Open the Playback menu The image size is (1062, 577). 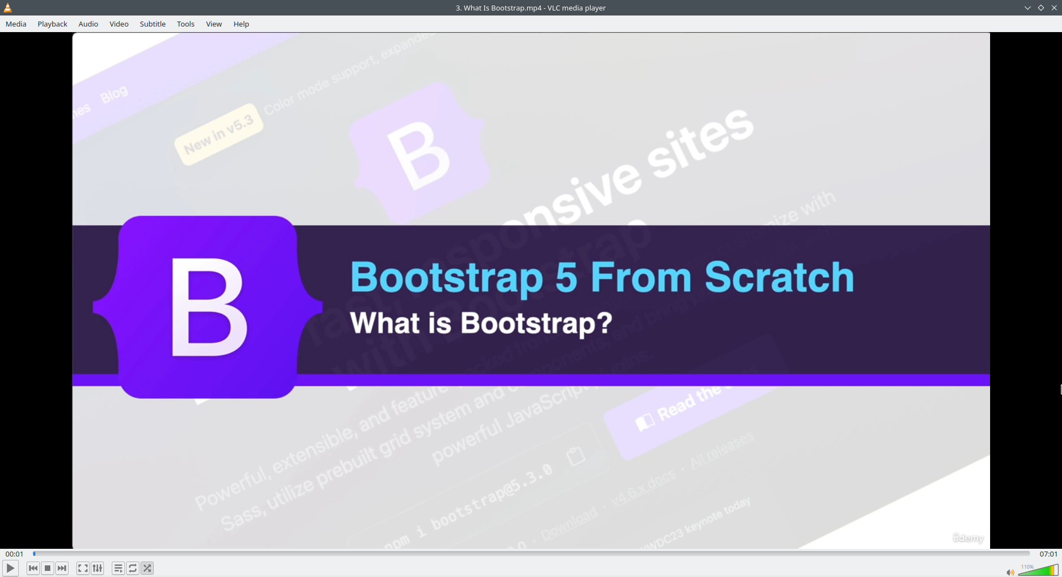(x=51, y=24)
